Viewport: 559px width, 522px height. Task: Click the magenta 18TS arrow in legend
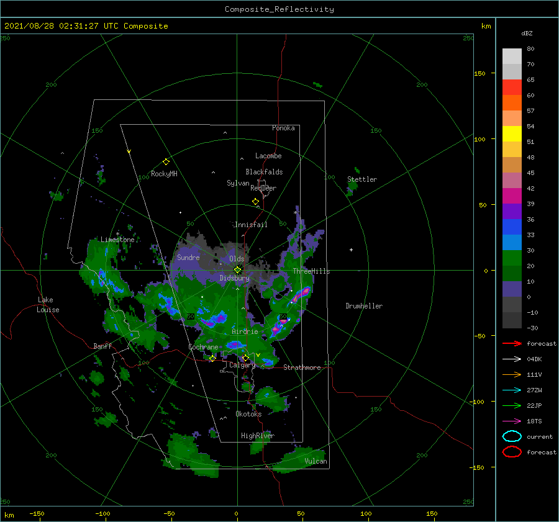click(x=512, y=421)
